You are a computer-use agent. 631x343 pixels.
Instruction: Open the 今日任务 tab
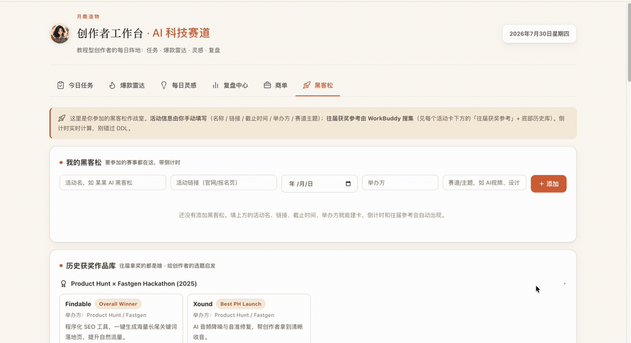pos(75,85)
